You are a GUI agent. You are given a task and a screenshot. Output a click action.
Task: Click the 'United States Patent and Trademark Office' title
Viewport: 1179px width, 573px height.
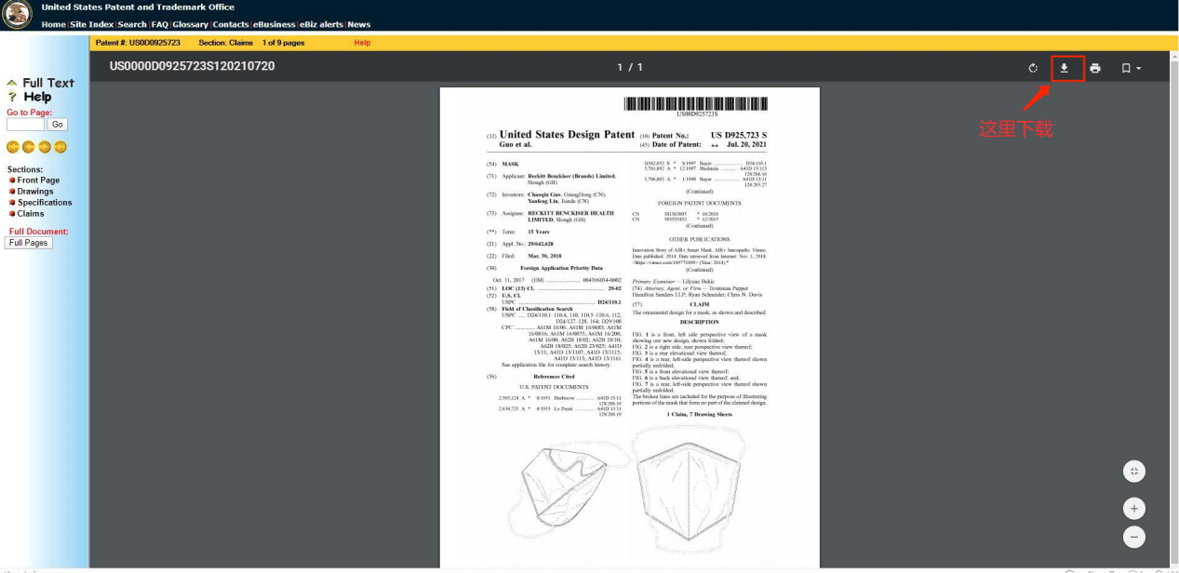(x=138, y=7)
